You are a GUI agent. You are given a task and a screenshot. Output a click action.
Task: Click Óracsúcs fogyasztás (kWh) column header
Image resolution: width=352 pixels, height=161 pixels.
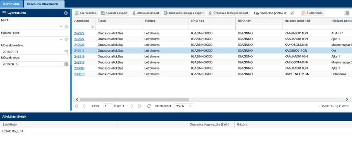pos(176,125)
